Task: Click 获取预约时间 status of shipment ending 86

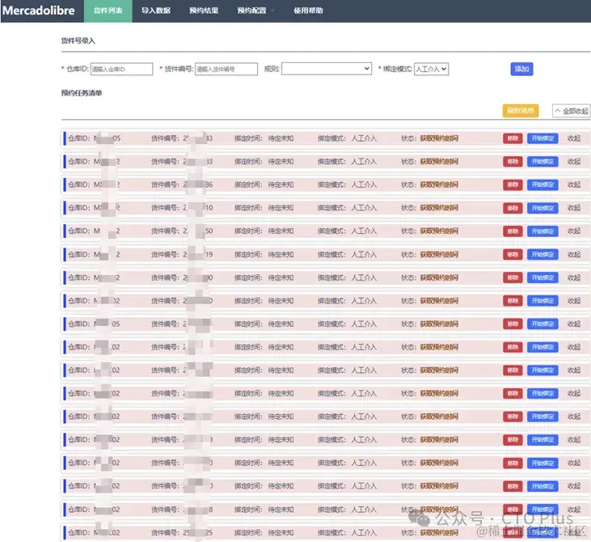Action: pyautogui.click(x=439, y=184)
